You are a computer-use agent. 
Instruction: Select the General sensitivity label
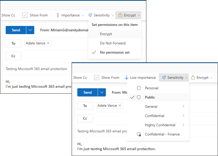click(x=158, y=106)
